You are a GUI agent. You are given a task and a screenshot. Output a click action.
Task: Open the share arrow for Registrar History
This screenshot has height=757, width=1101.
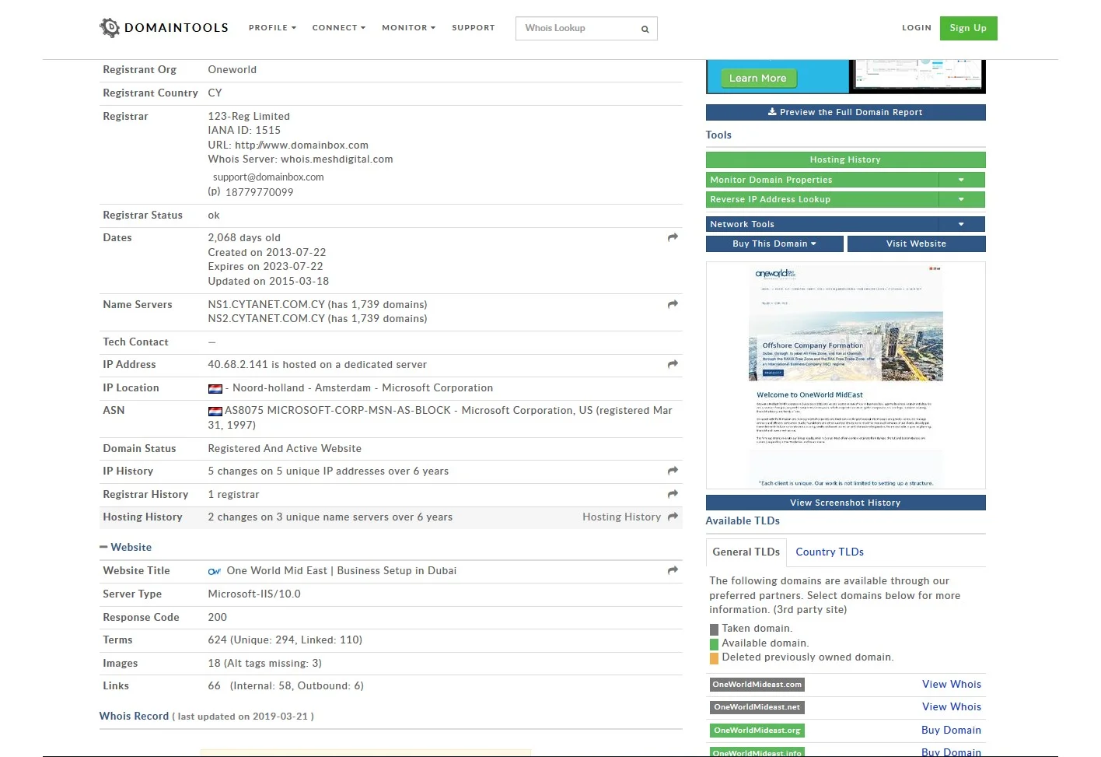[673, 494]
